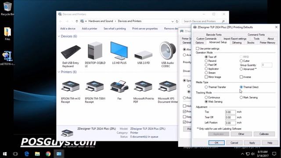Select the Cutter operation mode

click(241, 61)
